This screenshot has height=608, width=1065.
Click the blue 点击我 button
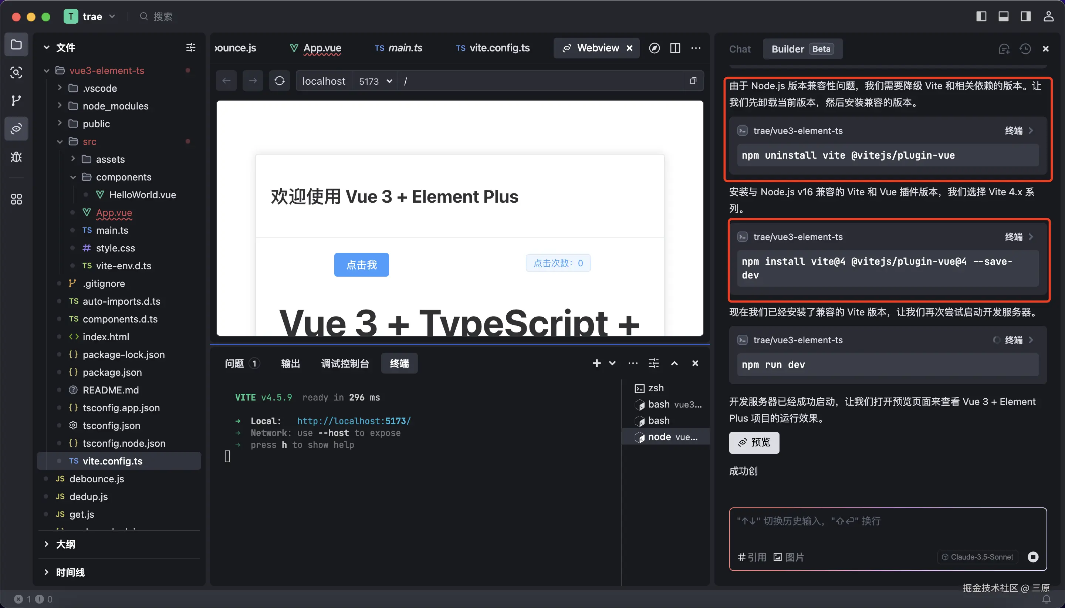coord(361,265)
